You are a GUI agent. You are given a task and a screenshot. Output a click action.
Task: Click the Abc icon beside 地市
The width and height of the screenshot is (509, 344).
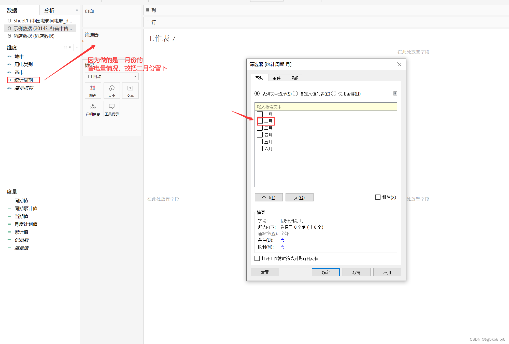point(9,57)
